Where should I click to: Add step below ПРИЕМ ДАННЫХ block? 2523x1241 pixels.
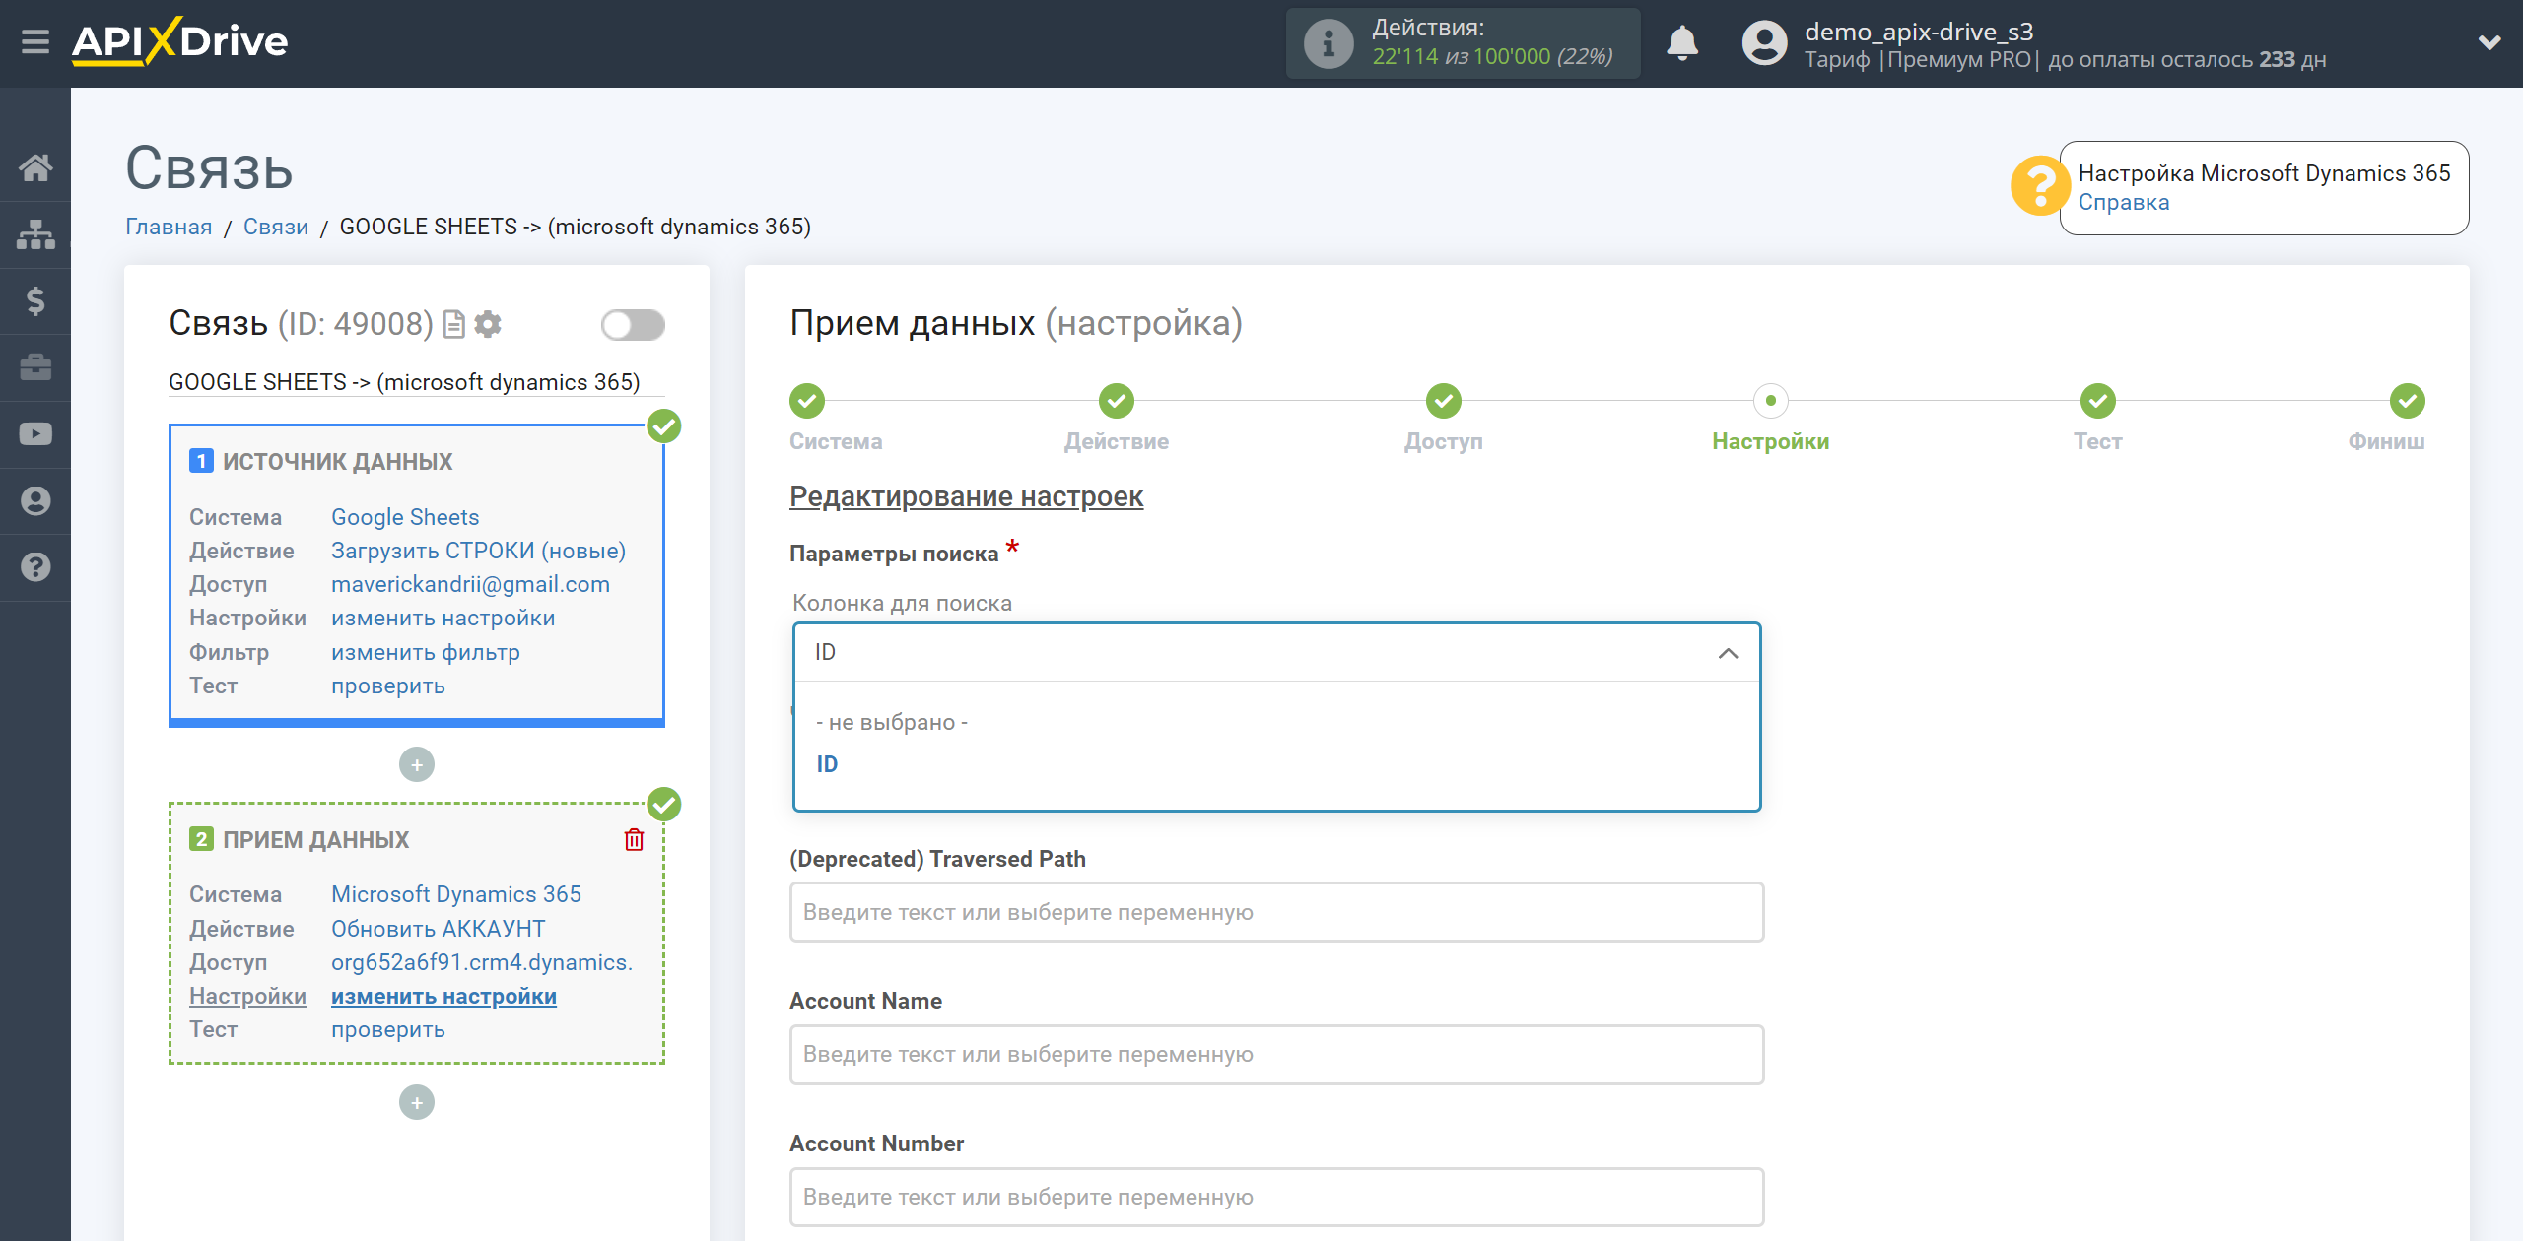pyautogui.click(x=417, y=1102)
